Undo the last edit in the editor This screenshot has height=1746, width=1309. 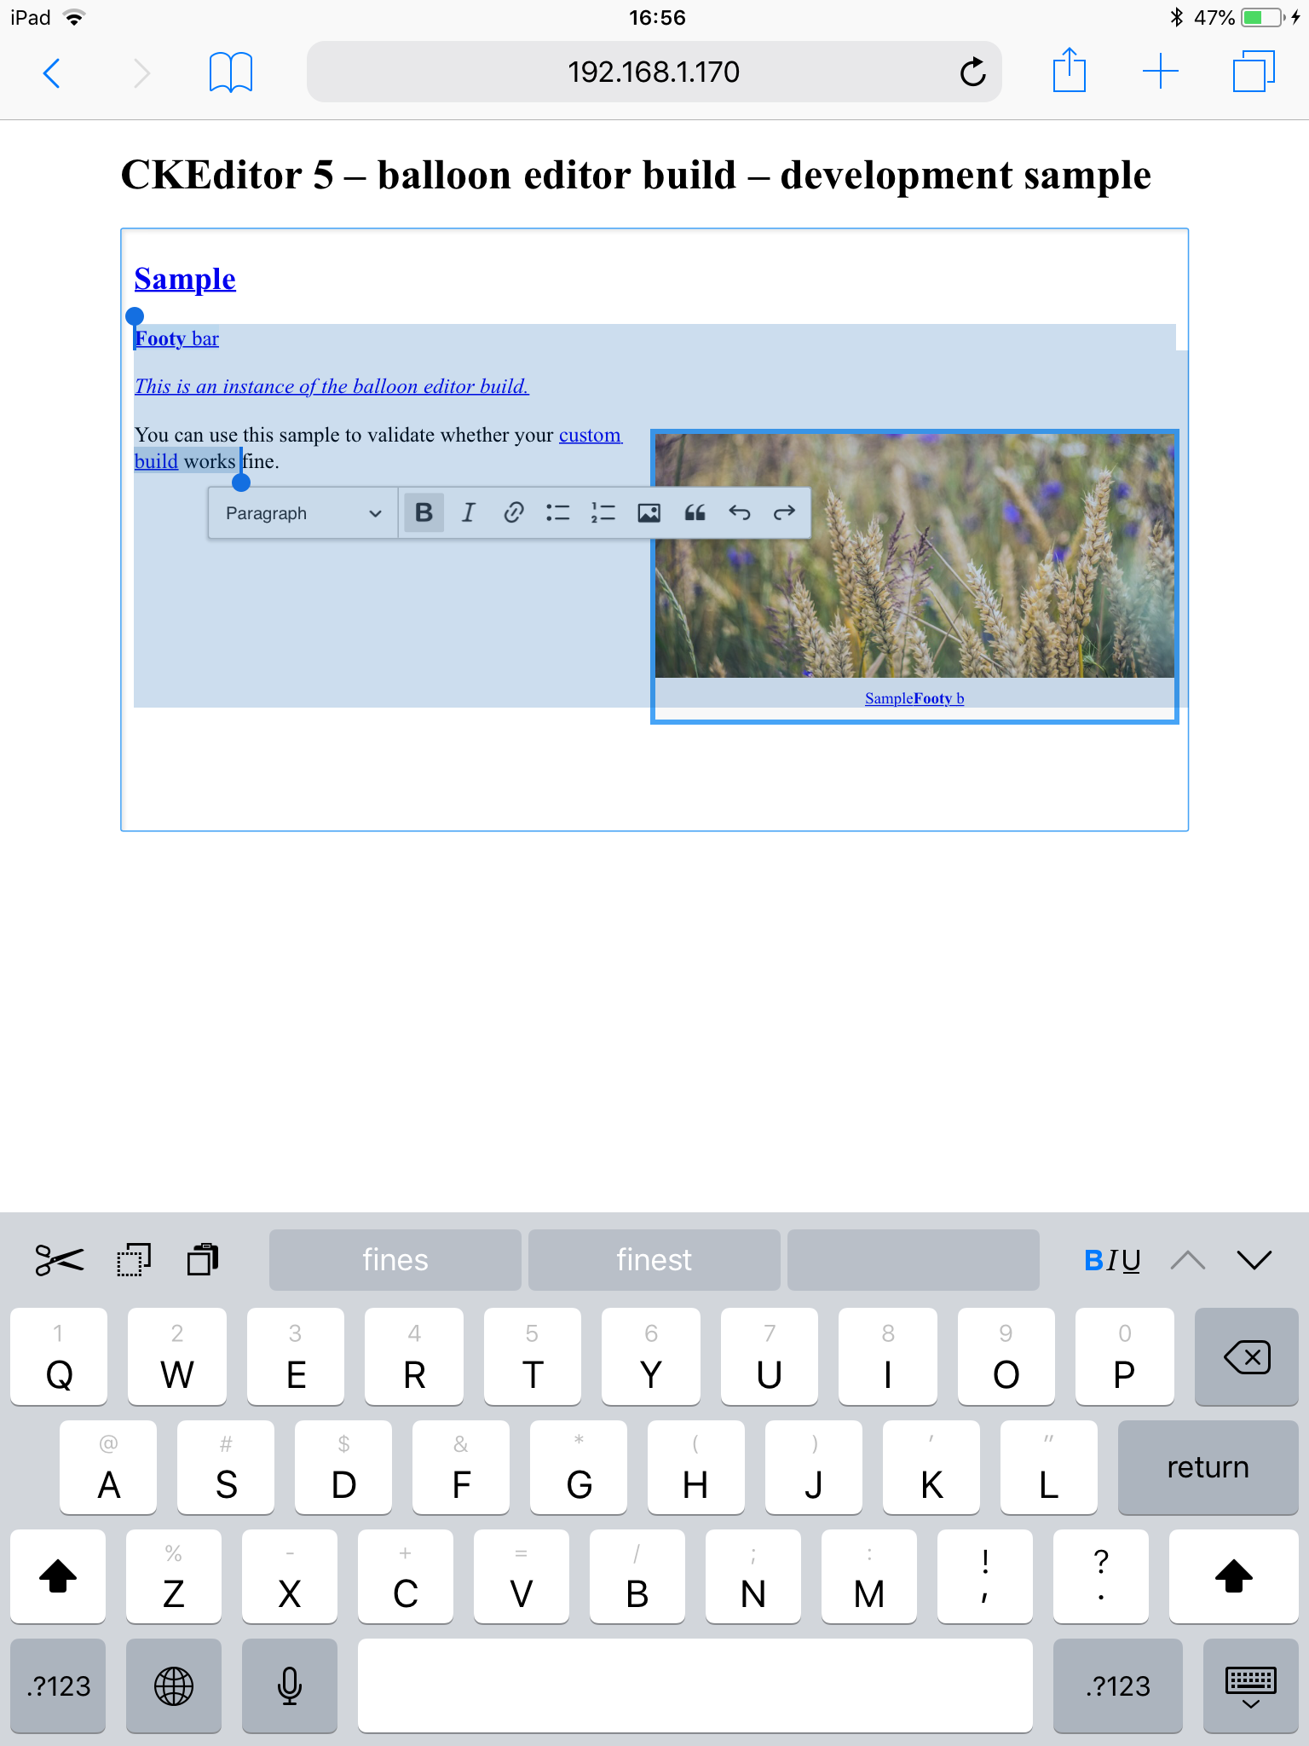739,512
